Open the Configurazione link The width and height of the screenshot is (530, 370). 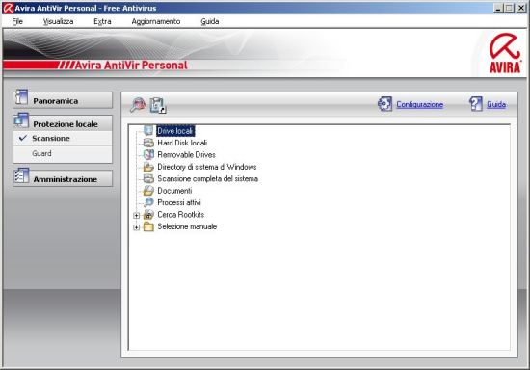click(419, 104)
